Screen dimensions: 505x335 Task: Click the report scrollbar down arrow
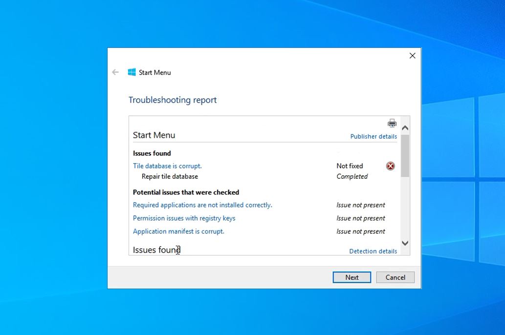point(405,243)
